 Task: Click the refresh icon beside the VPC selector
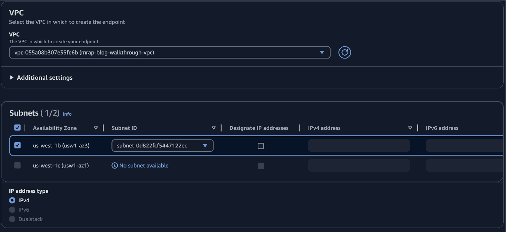pyautogui.click(x=344, y=52)
